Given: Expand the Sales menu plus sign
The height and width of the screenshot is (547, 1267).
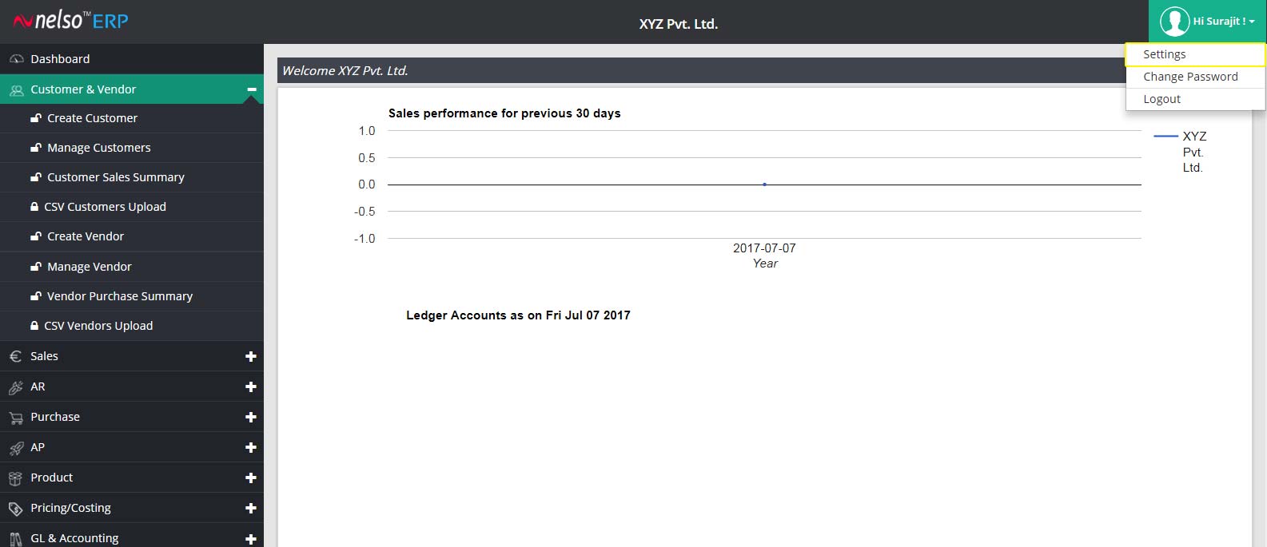Looking at the screenshot, I should (x=251, y=357).
